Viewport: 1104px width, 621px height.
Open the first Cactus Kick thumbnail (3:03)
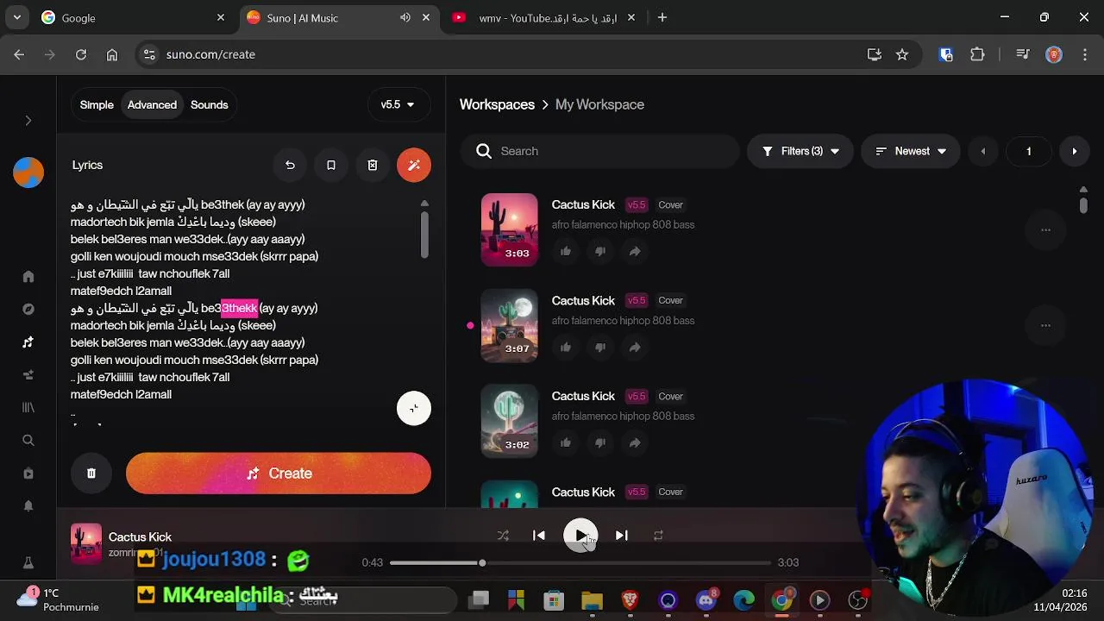tap(509, 229)
